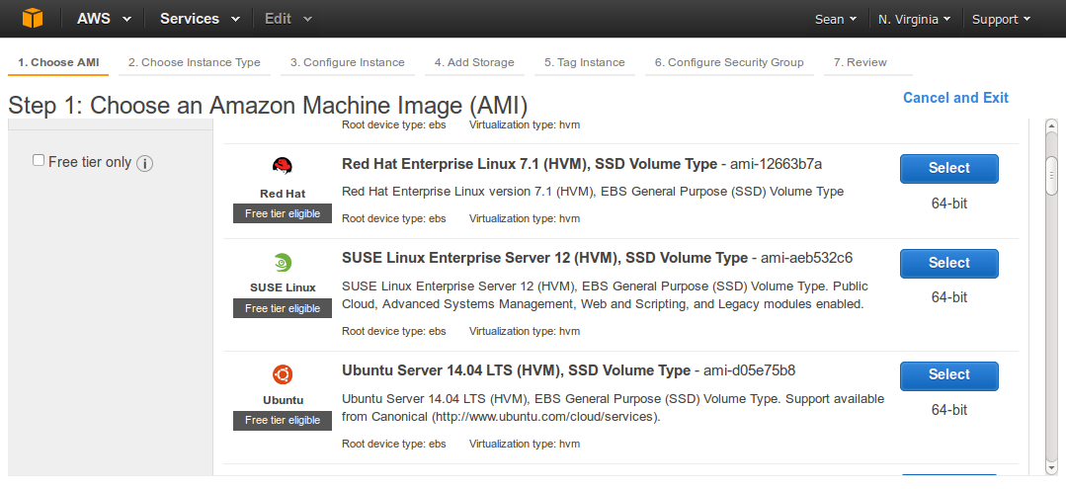Viewport: 1066px width, 489px height.
Task: Expand the Support menu
Action: 1001,20
